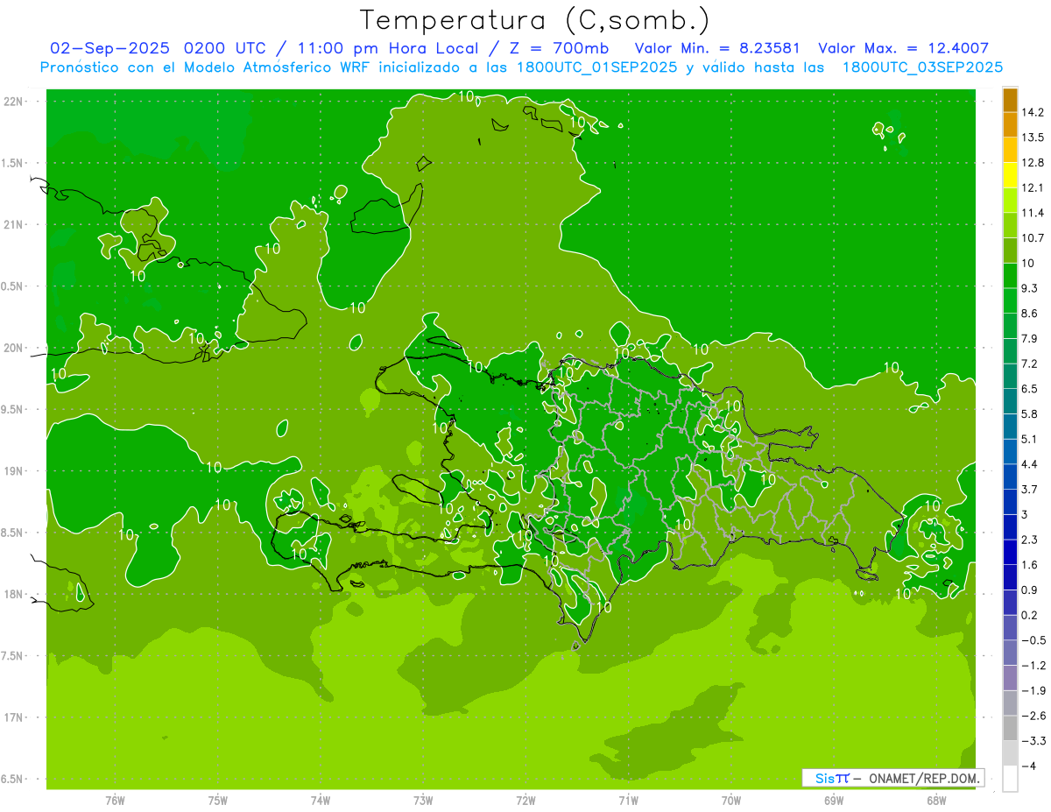Select the deep blue swatch between 1.6 and 2.3
The width and height of the screenshot is (1051, 812).
point(1010,552)
